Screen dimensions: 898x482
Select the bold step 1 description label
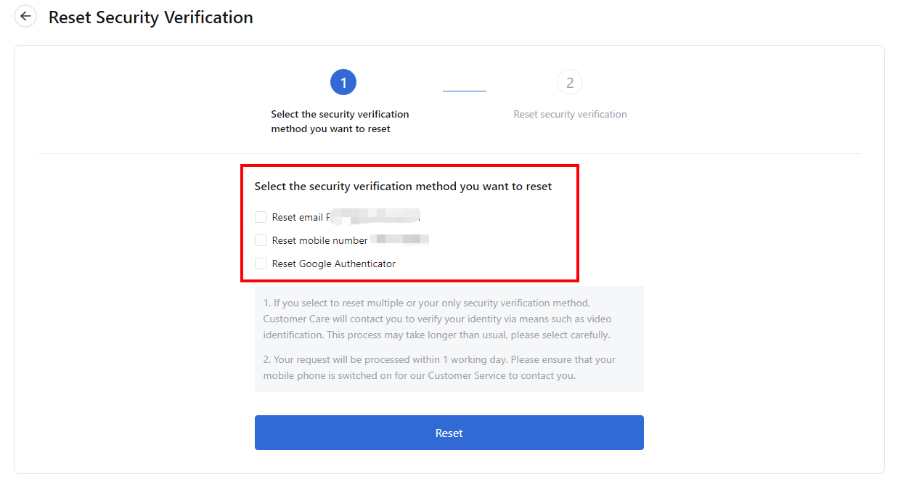[340, 121]
